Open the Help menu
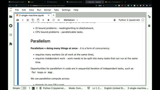 point(76,10)
